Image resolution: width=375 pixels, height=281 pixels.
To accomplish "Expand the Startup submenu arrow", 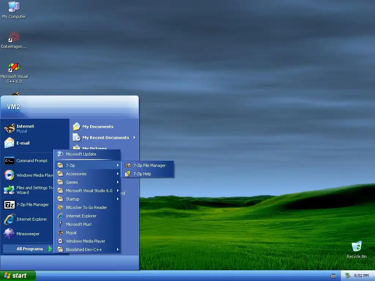I will pos(118,199).
